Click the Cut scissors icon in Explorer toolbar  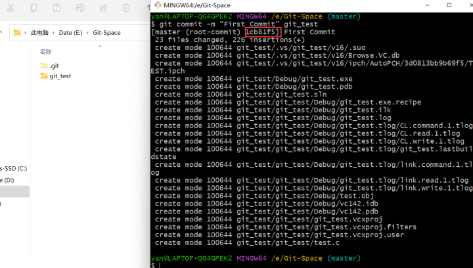[x=11, y=7]
